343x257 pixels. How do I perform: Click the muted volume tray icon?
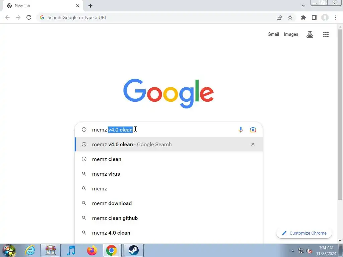(x=309, y=251)
